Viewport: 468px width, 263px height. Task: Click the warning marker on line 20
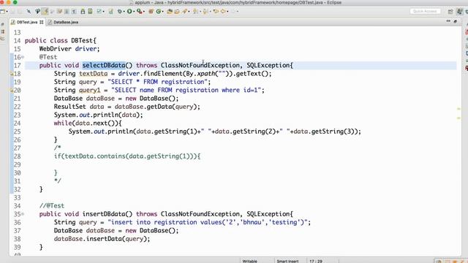tap(12, 90)
